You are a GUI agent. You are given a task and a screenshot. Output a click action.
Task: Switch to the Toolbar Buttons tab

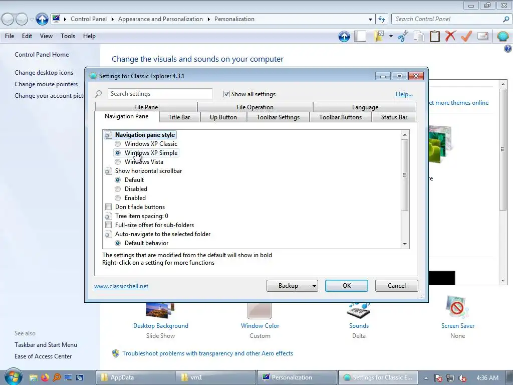(x=341, y=117)
